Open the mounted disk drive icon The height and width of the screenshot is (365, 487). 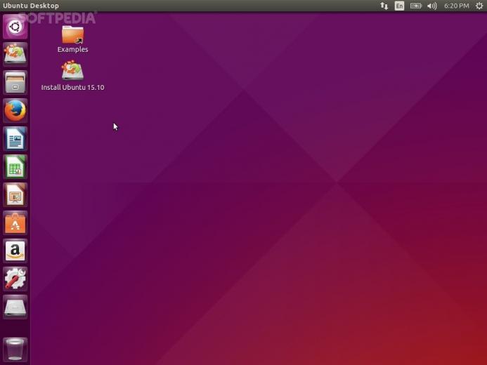coord(15,307)
